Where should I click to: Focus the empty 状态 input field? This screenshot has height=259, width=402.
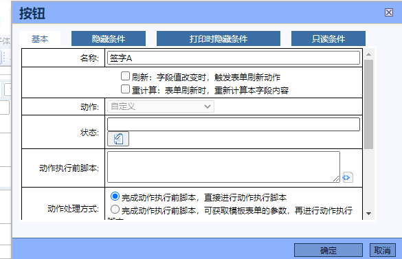point(234,124)
